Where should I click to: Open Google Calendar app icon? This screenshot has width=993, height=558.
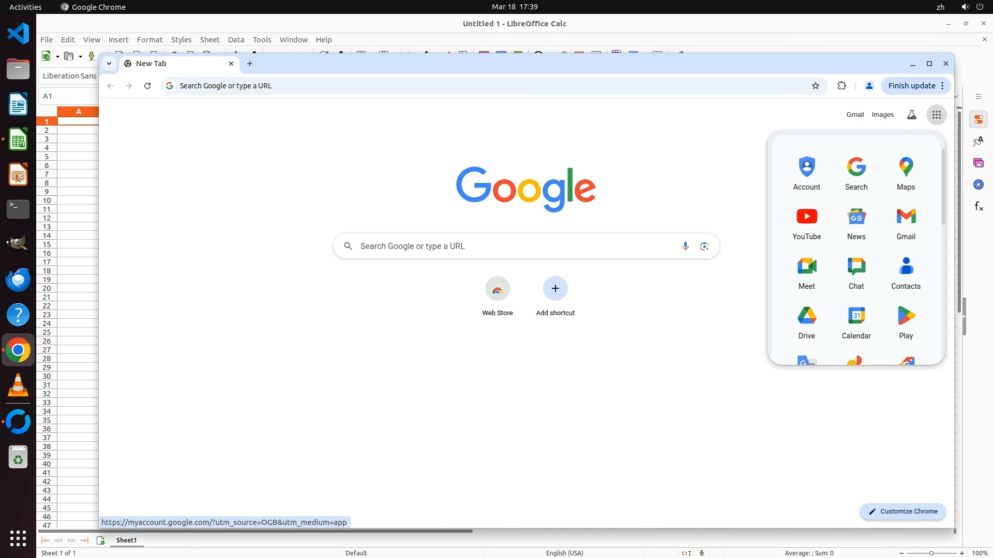[x=856, y=322]
